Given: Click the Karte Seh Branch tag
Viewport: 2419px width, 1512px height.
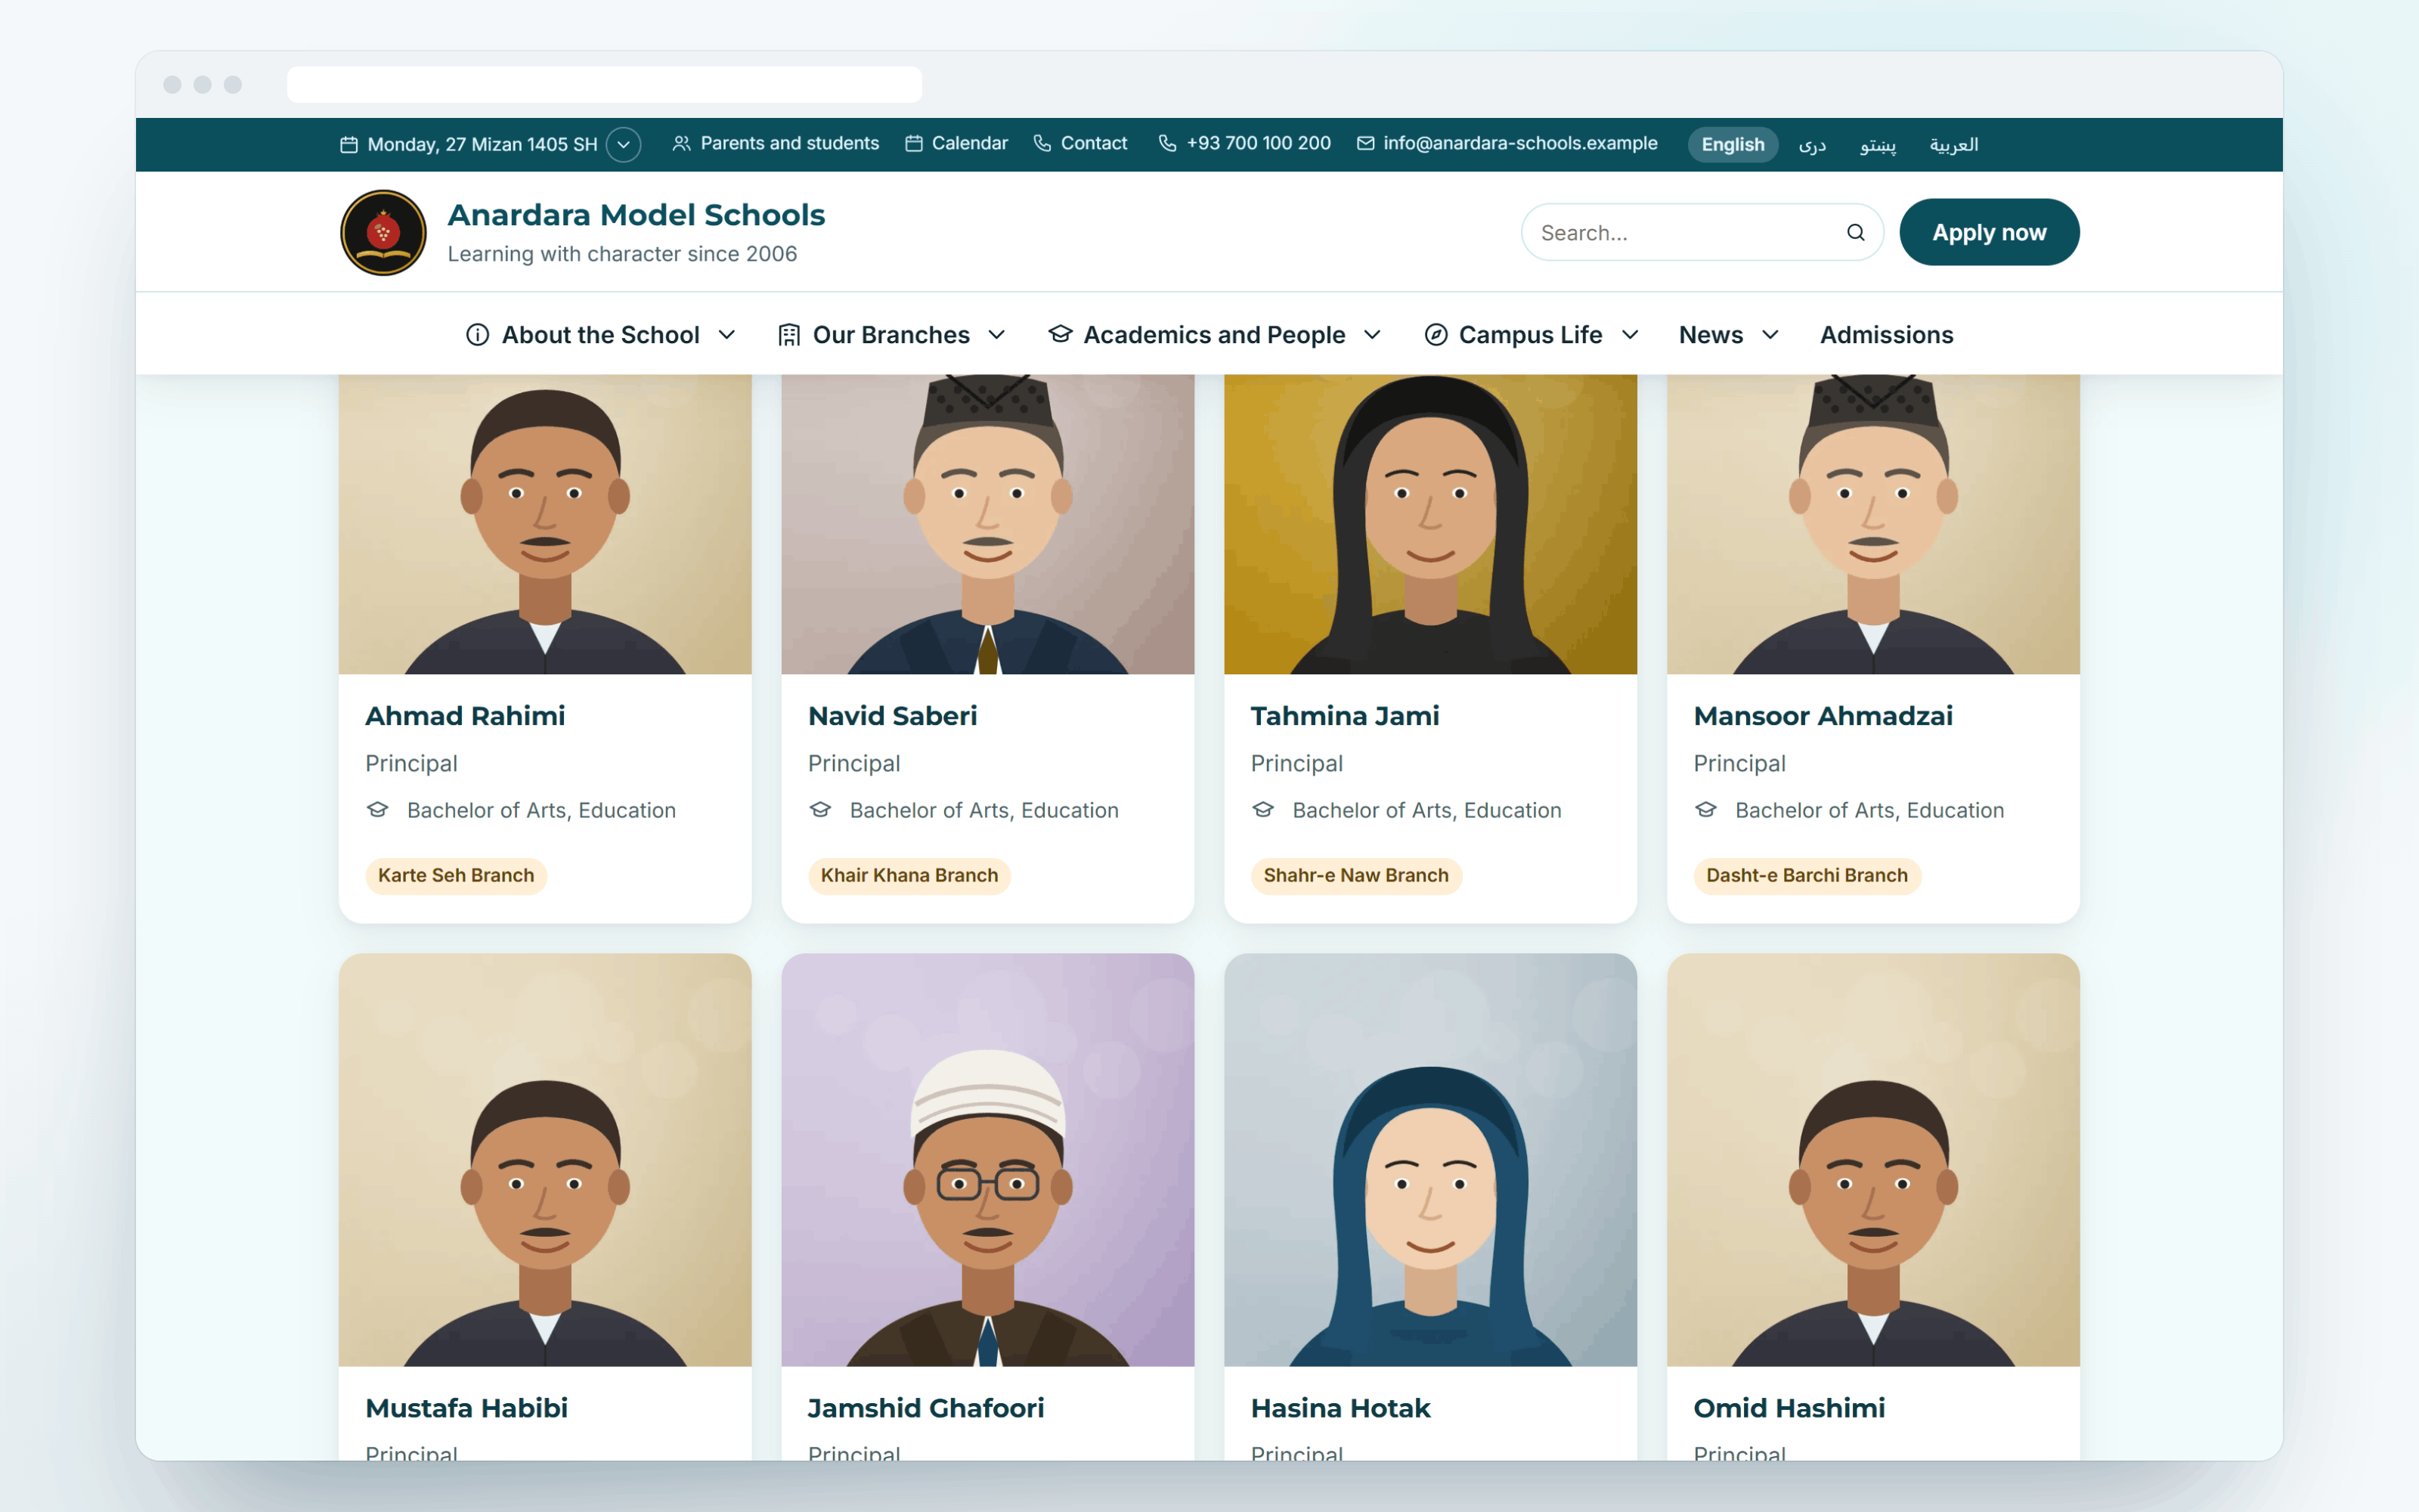Looking at the screenshot, I should click(x=456, y=876).
